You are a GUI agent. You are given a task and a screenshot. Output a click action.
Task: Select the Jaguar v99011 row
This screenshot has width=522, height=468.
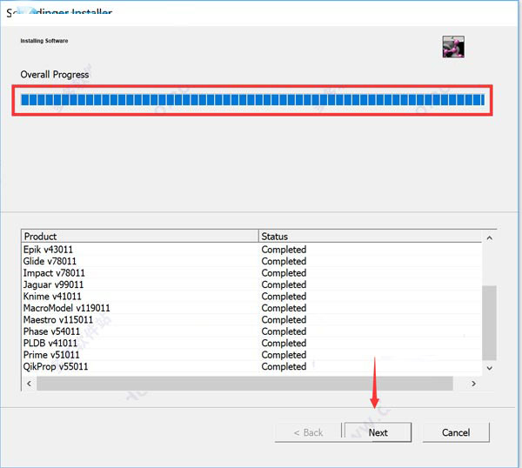click(251, 284)
